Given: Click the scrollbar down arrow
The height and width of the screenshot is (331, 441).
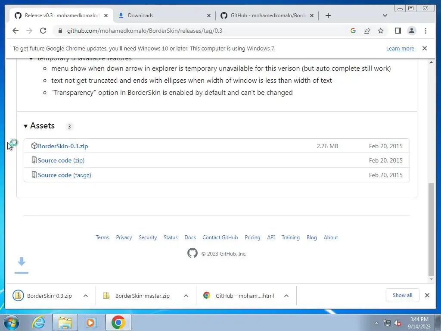Looking at the screenshot, I should 431,279.
